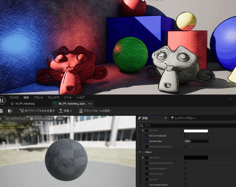Screen dimensions: 236x187
Task: Uncheck BG Use FinalColor override checkbox
Action: coord(147,136)
